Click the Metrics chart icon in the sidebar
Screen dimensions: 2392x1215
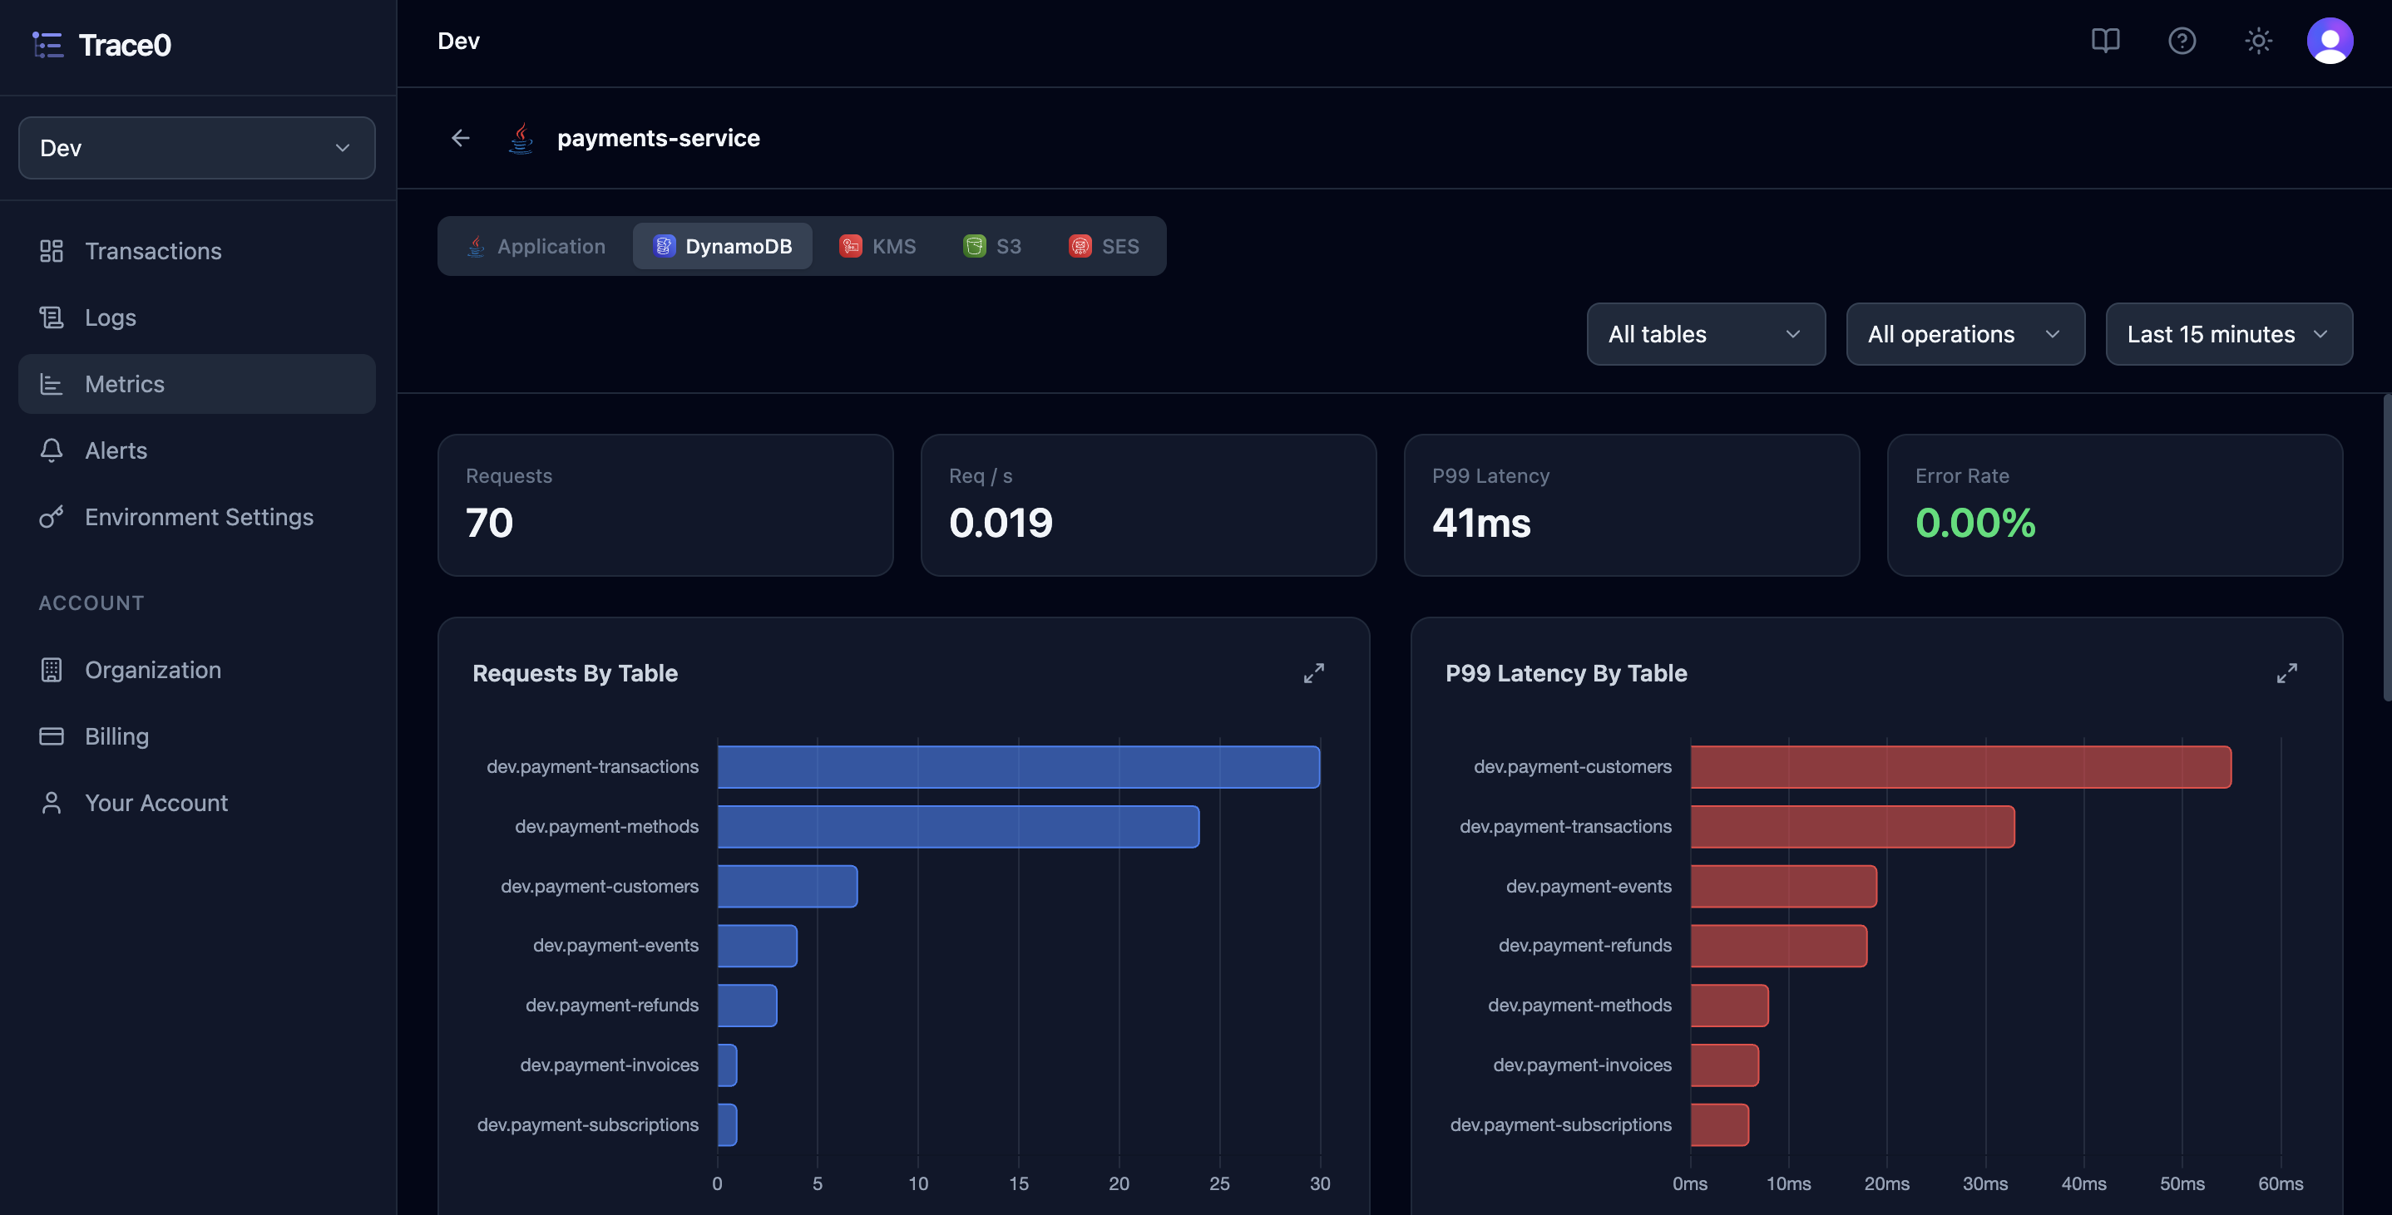(51, 383)
